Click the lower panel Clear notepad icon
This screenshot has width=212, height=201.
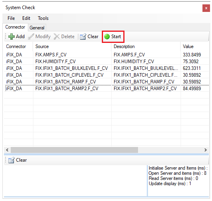coord(11,160)
